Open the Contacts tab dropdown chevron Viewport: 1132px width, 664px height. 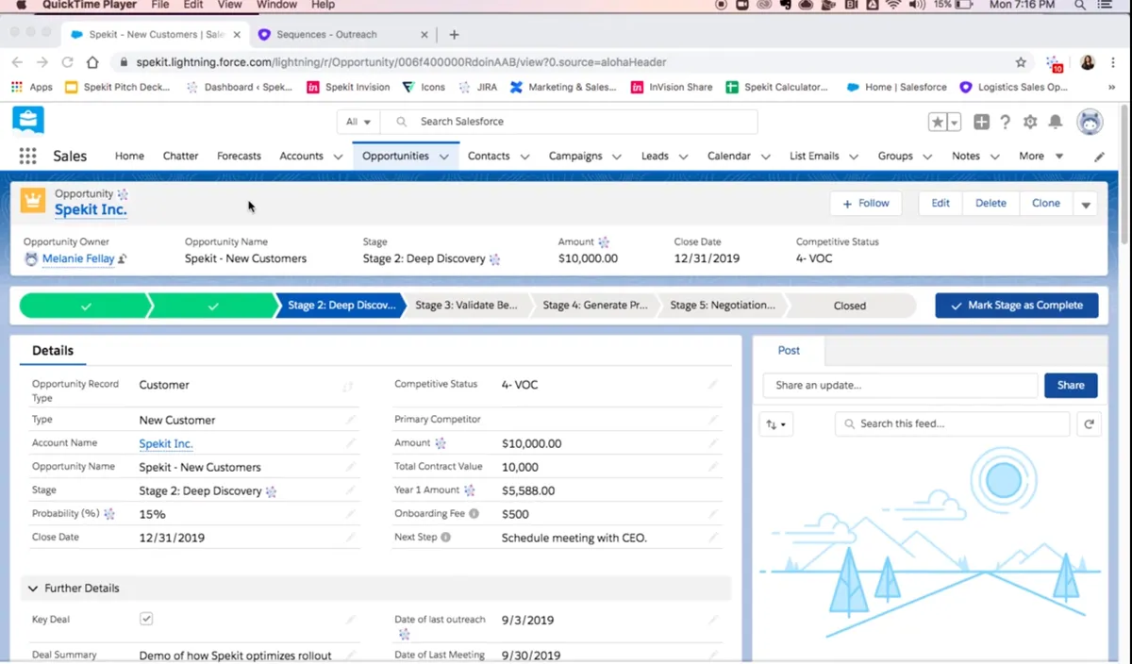(524, 157)
